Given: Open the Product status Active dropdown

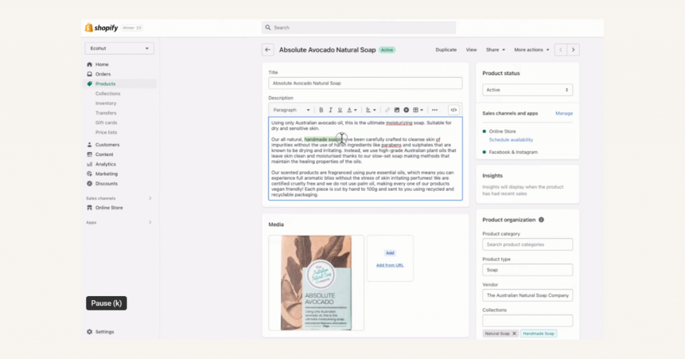Looking at the screenshot, I should [527, 90].
